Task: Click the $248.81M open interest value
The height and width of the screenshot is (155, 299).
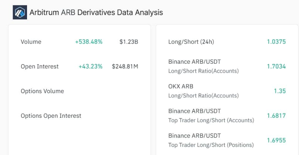Action: 125,66
